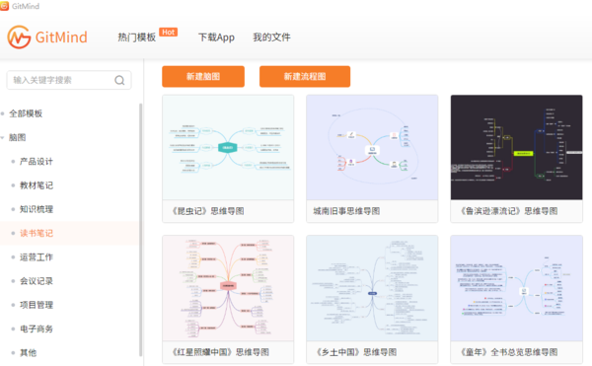Select the 项目管理 category
Image resolution: width=592 pixels, height=366 pixels.
pyautogui.click(x=37, y=305)
